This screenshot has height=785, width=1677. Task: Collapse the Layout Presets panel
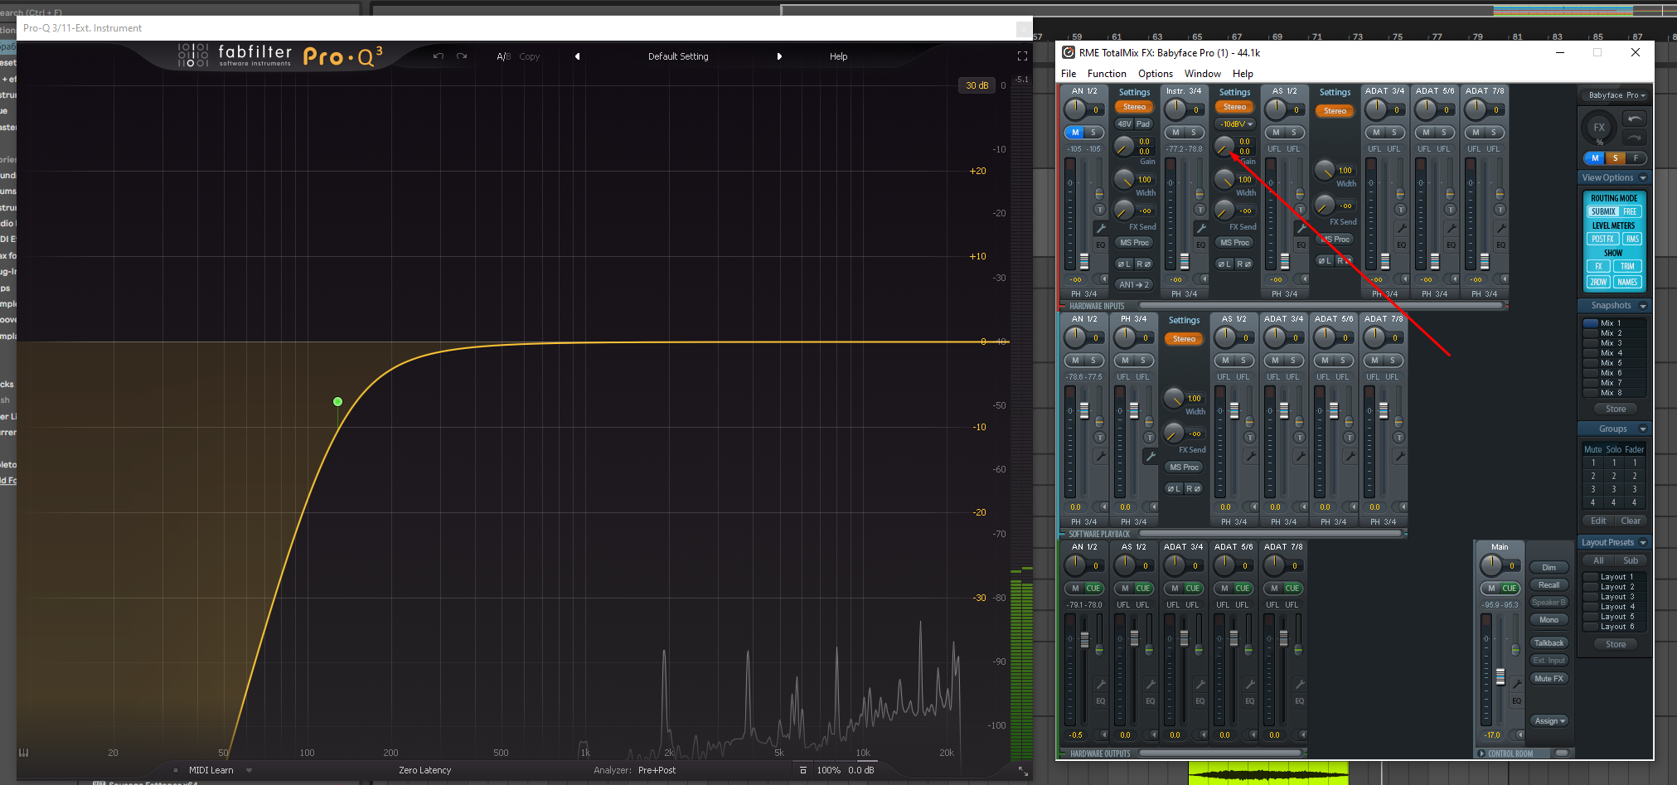[1643, 543]
